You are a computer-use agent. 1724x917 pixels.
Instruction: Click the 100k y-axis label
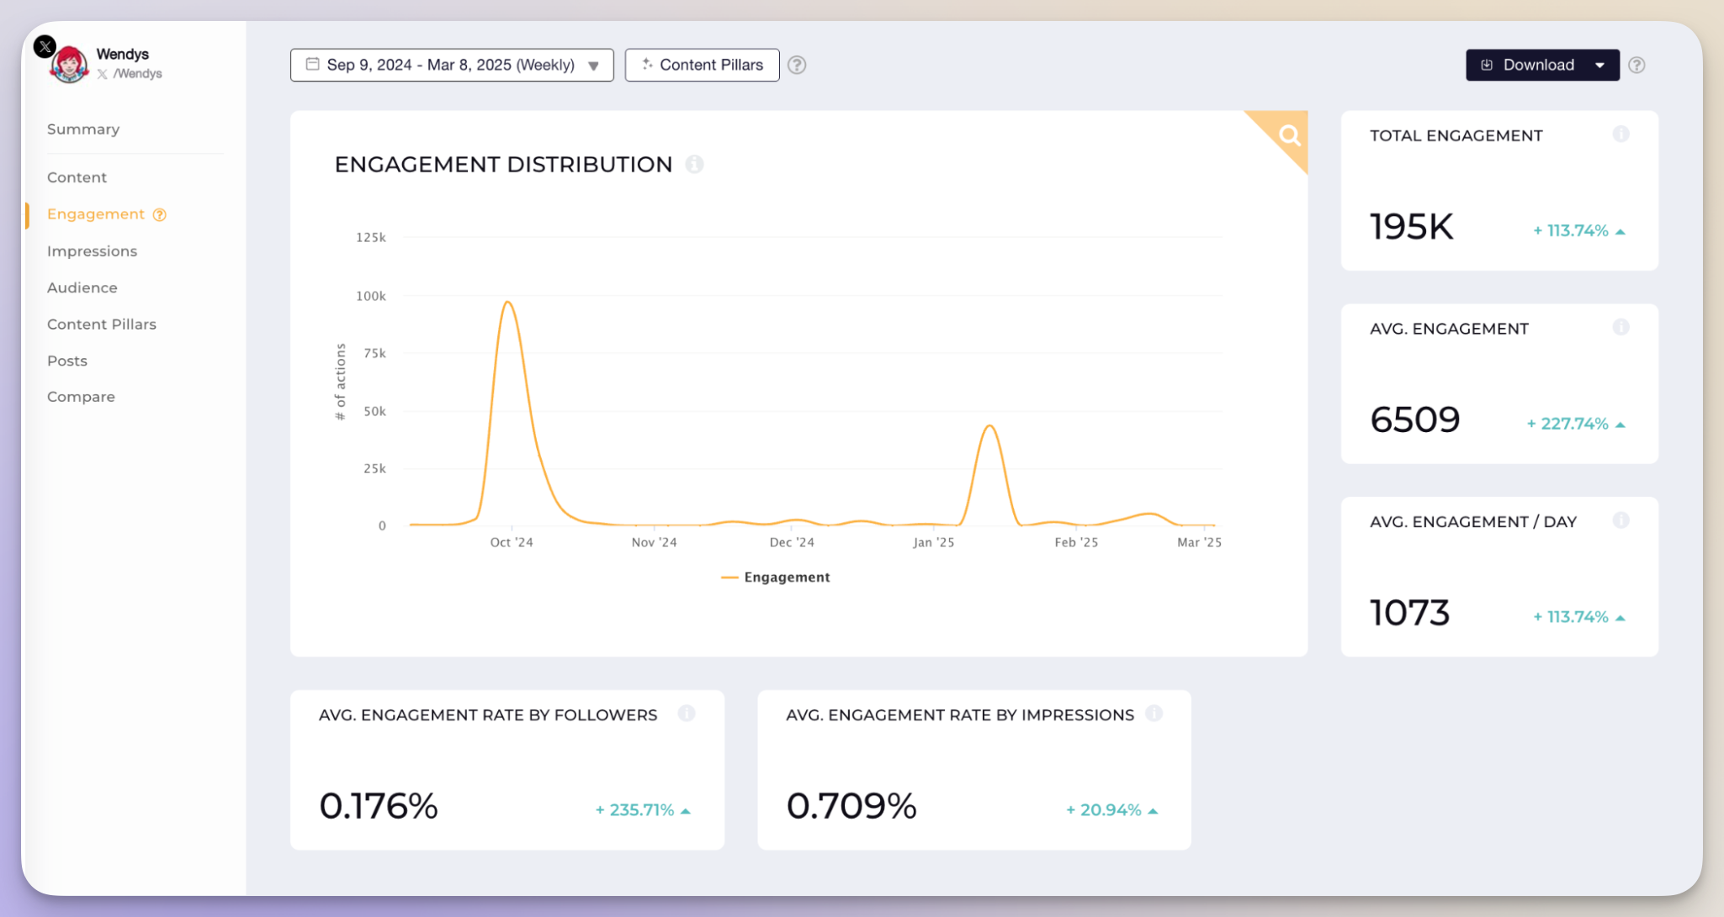tap(371, 296)
